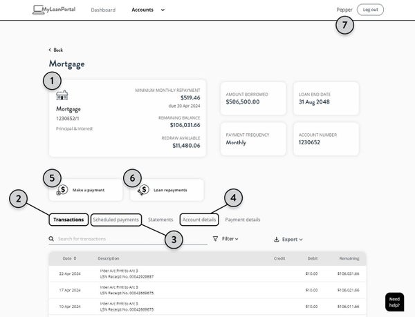Click the Make a payment button
This screenshot has width=415, height=317.
click(x=86, y=190)
